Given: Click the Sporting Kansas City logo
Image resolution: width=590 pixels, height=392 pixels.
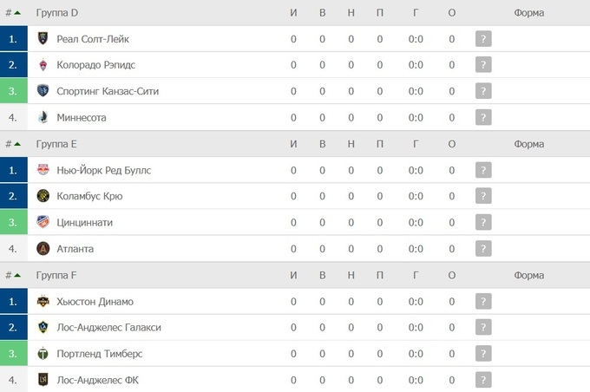Looking at the screenshot, I should click(43, 91).
